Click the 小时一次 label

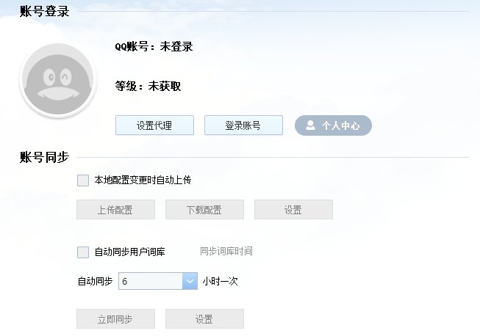[221, 281]
